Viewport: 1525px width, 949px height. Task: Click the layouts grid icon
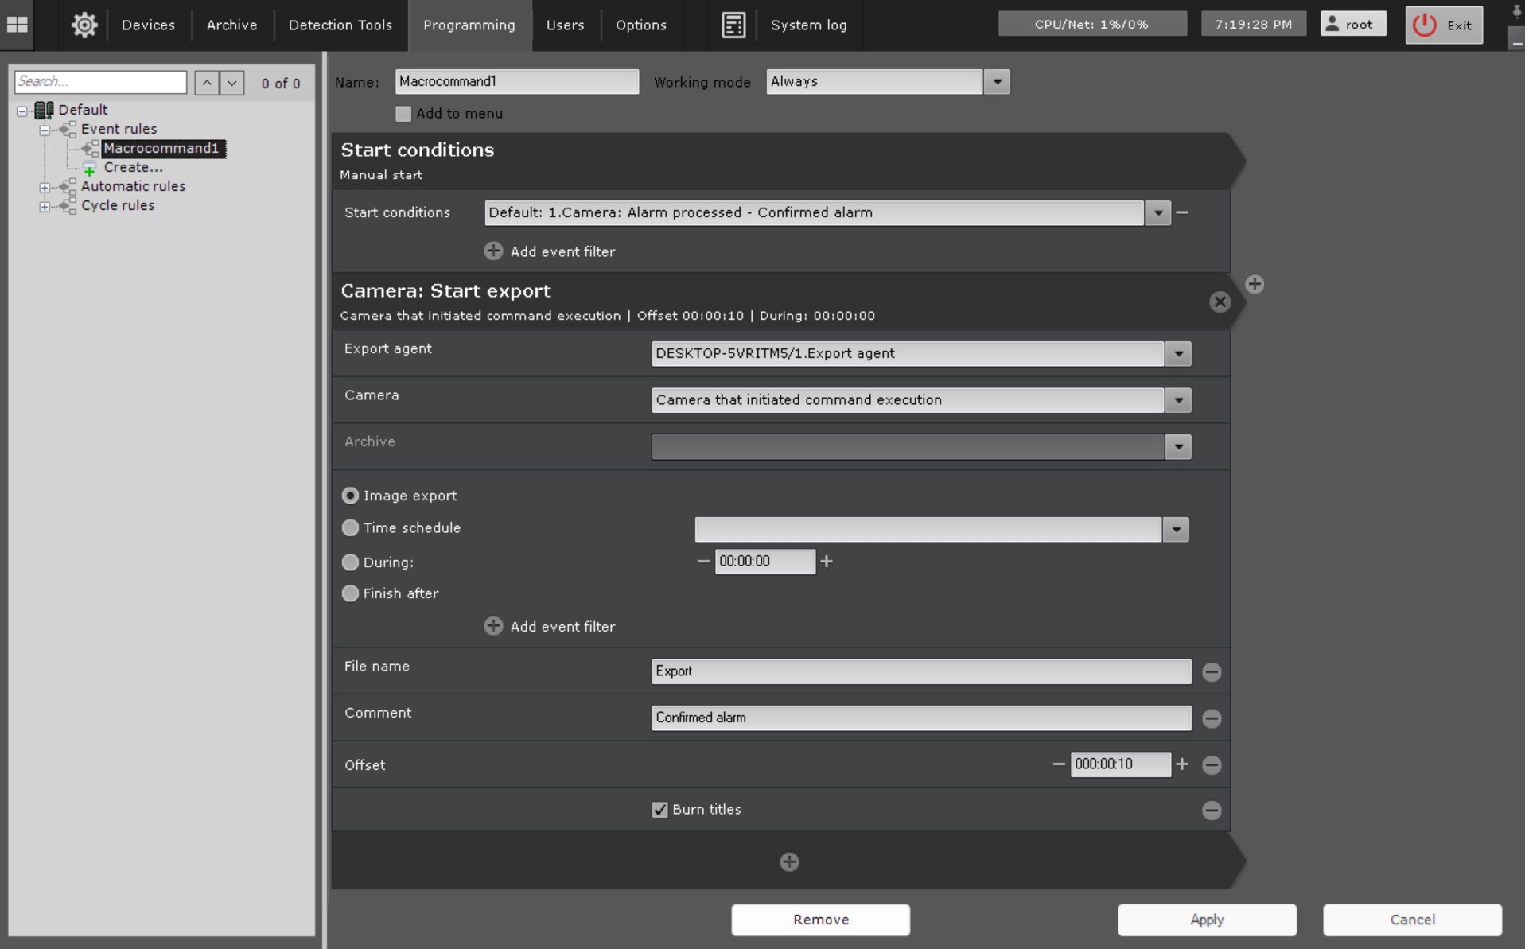[17, 25]
